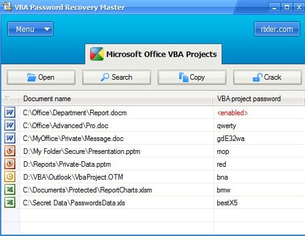Click the Word icon for Pro.doc

coord(10,125)
